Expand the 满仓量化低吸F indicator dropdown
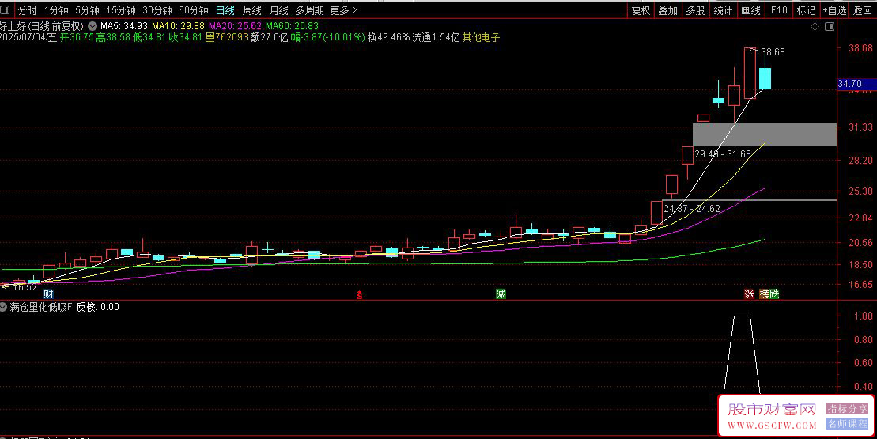Image resolution: width=877 pixels, height=439 pixels. 3,307
